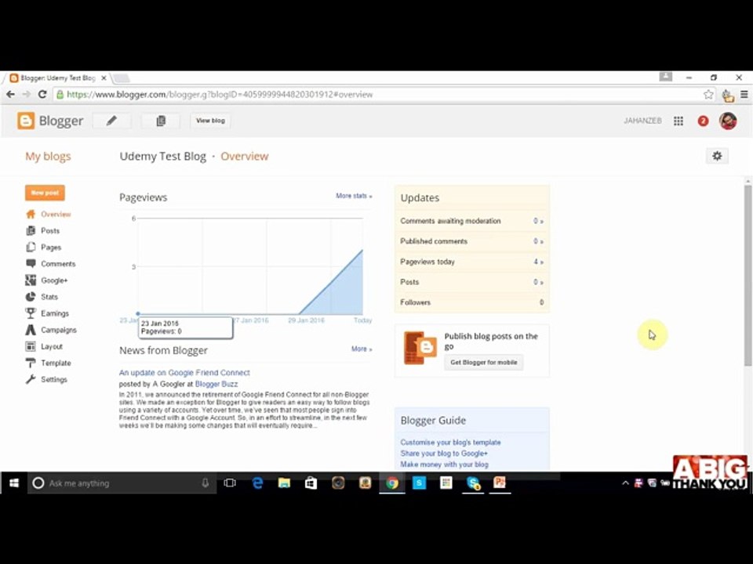Go to My blogs
This screenshot has height=564, width=753.
48,157
